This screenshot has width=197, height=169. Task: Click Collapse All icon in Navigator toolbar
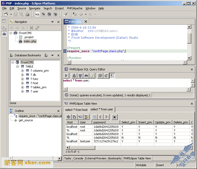[31, 28]
